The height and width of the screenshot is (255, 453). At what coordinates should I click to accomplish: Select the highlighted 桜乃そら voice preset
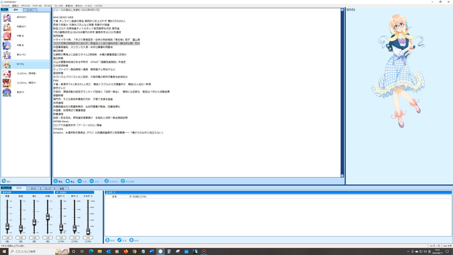[x=25, y=64]
